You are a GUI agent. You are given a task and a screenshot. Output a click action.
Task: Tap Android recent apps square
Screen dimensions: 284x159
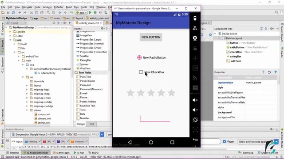pos(172,142)
